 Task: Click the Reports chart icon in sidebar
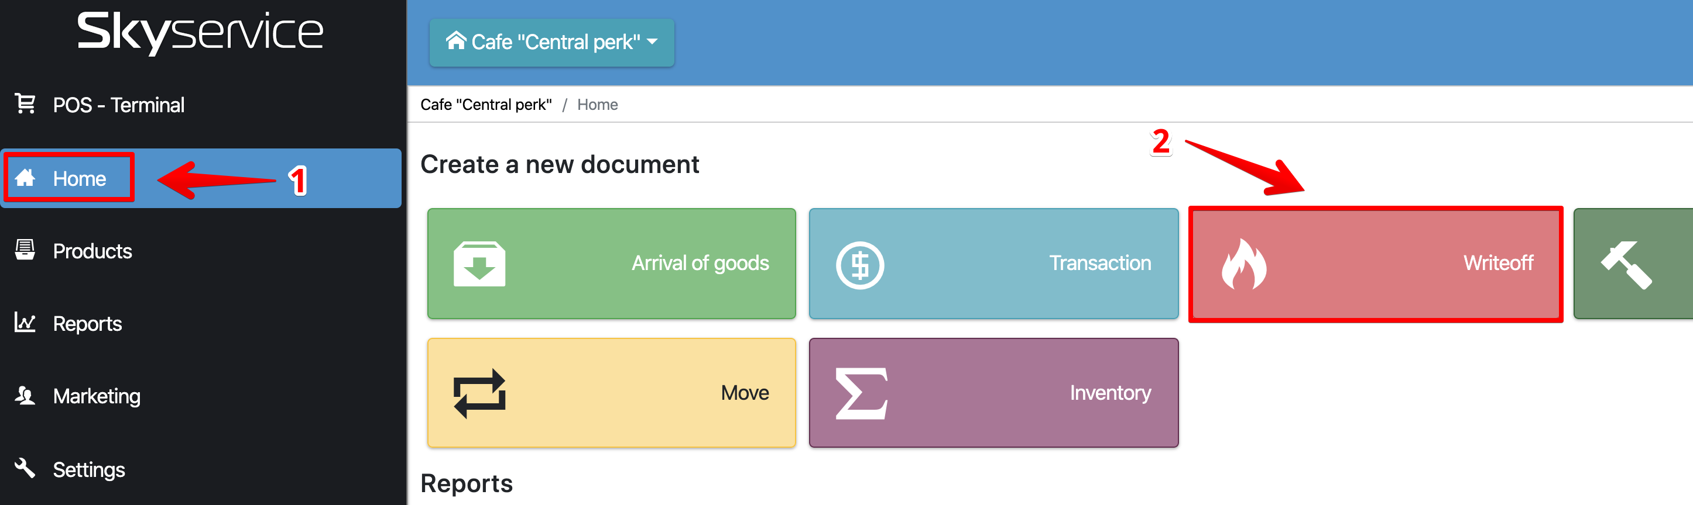25,323
